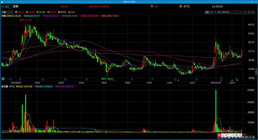Click the cyan triangle marker near 02/03
Viewport: 258px width, 140px height.
[x=232, y=80]
